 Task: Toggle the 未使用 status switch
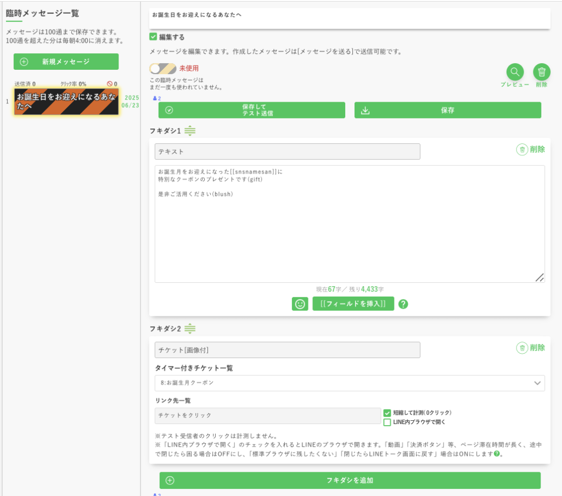point(162,69)
